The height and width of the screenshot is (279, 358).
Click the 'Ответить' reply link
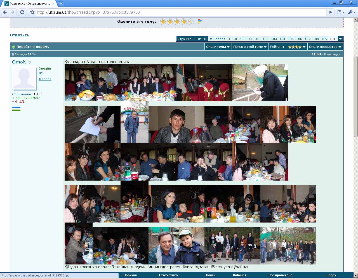click(x=20, y=35)
